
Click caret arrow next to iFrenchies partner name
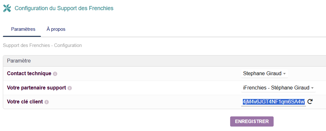click(312, 88)
